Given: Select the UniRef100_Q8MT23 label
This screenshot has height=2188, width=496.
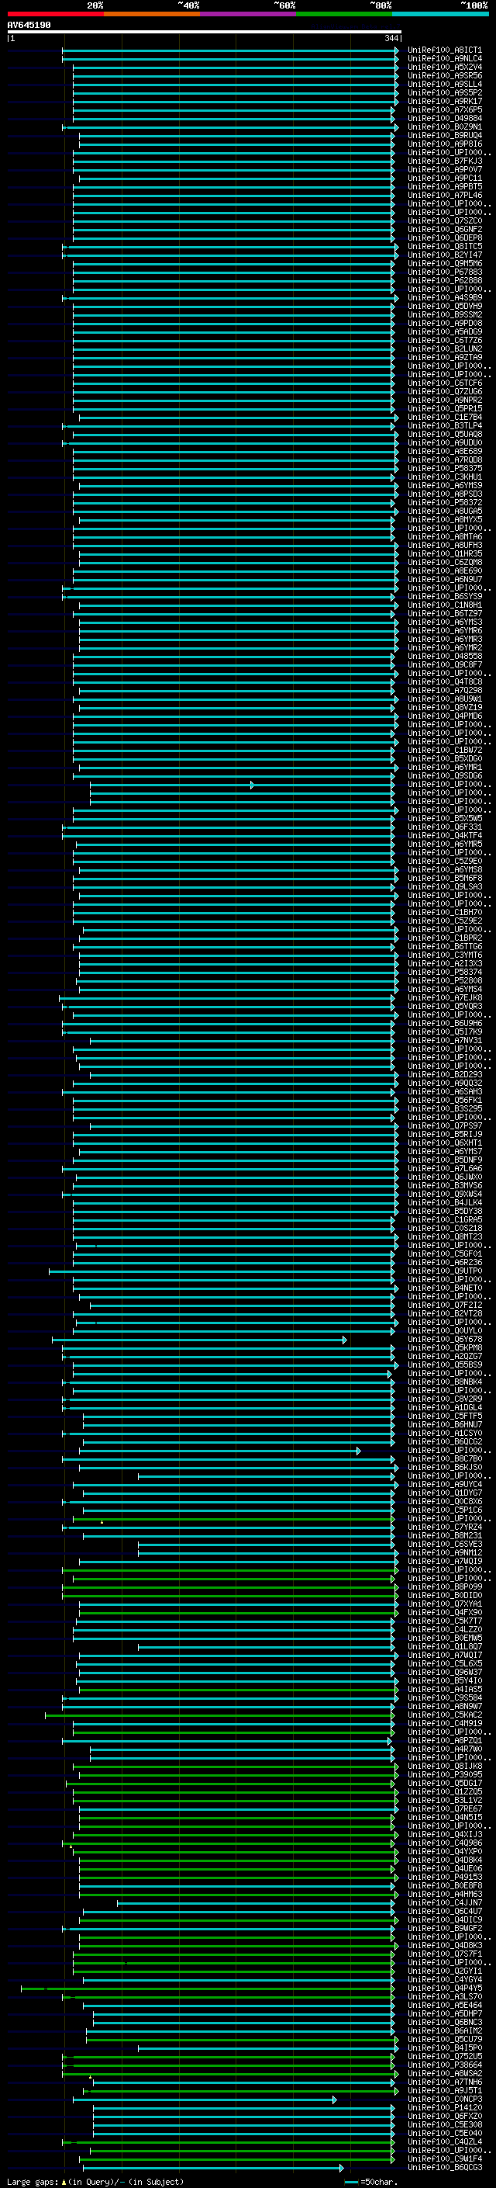Looking at the screenshot, I should 444,1236.
